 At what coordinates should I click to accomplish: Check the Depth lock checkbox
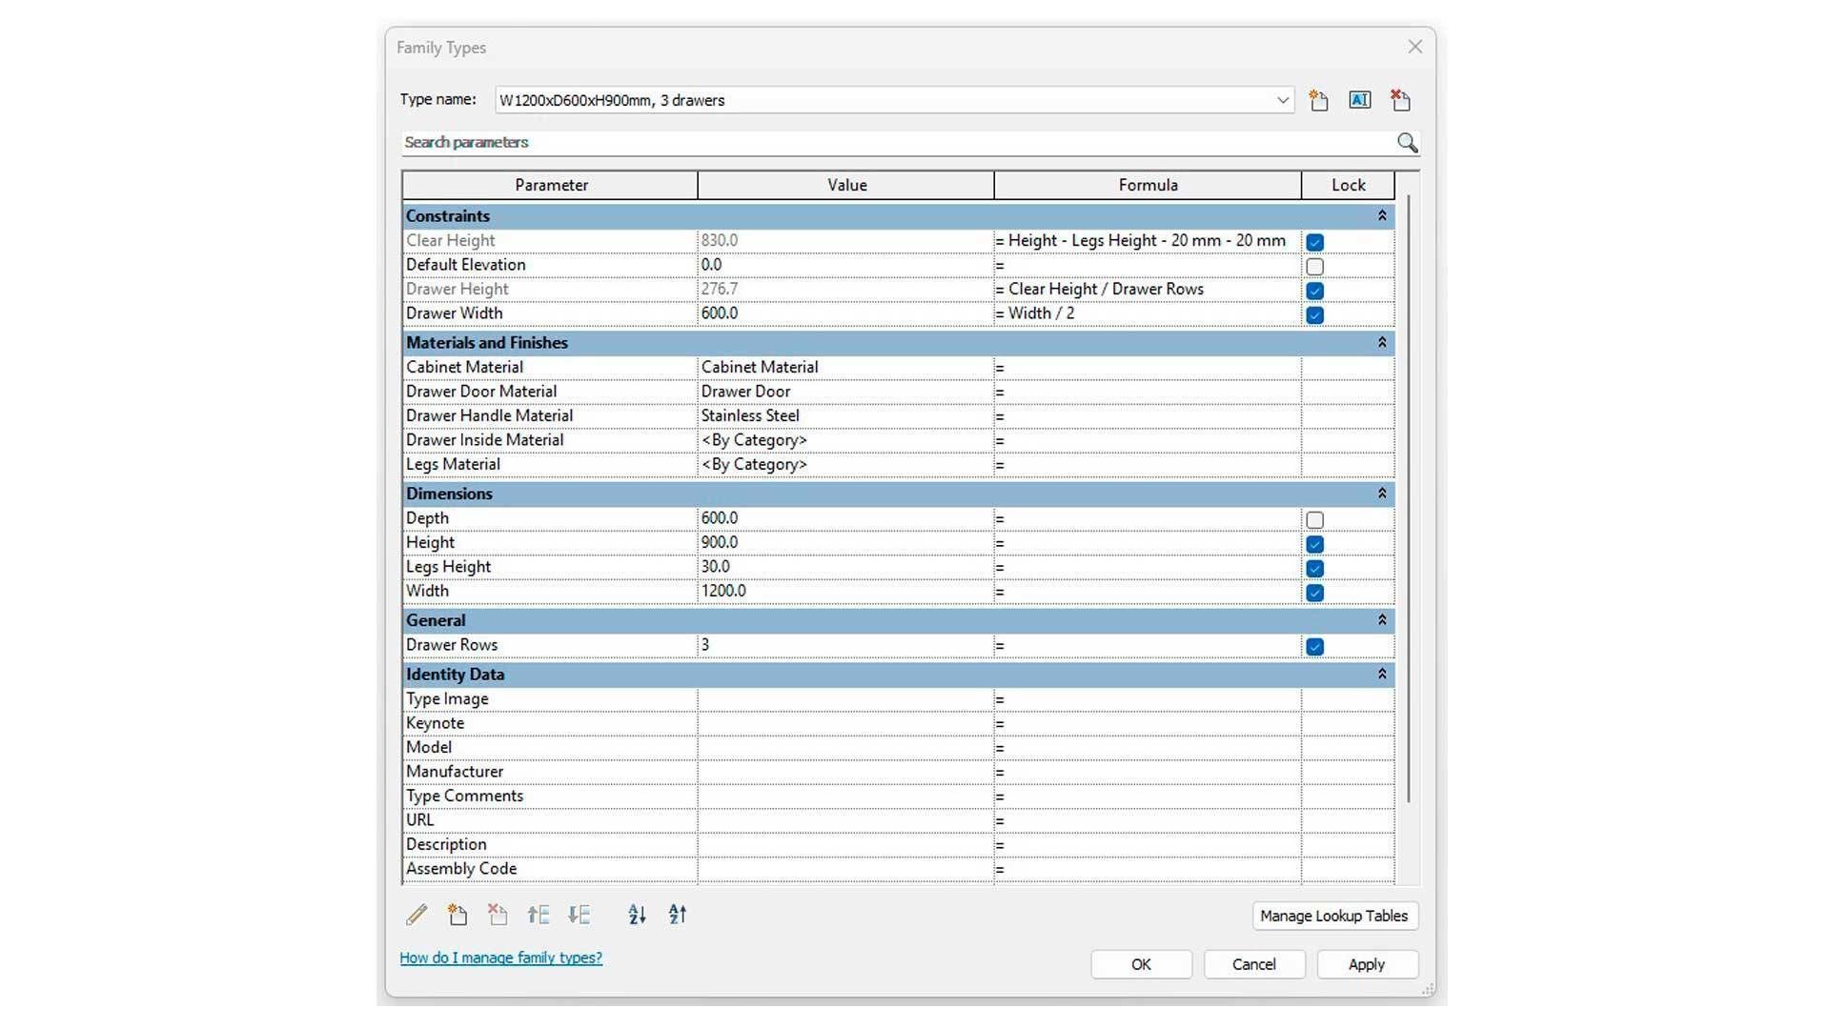(1314, 520)
